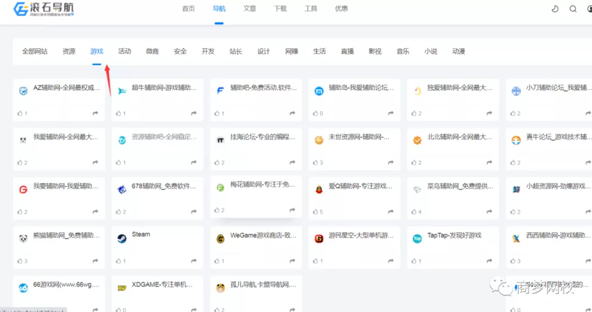Click the TapTap logo icon
Image resolution: width=592 pixels, height=312 pixels.
click(417, 238)
